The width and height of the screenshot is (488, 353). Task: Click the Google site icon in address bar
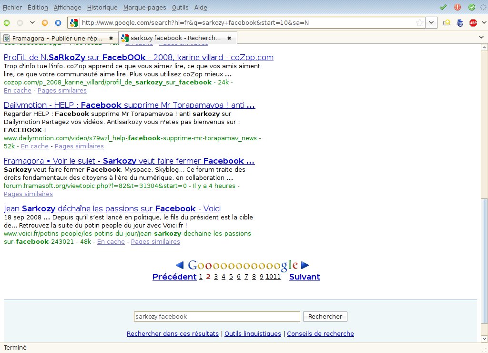73,23
